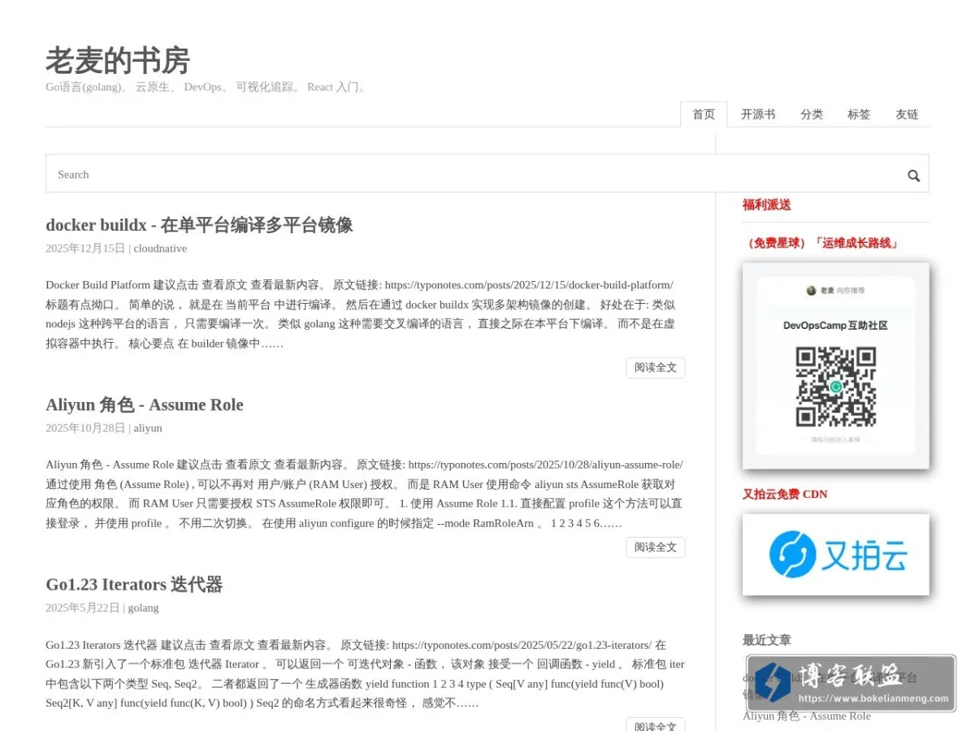Viewport: 975px width, 731px height.
Task: Open the 首页 navigation tab
Action: pyautogui.click(x=704, y=115)
